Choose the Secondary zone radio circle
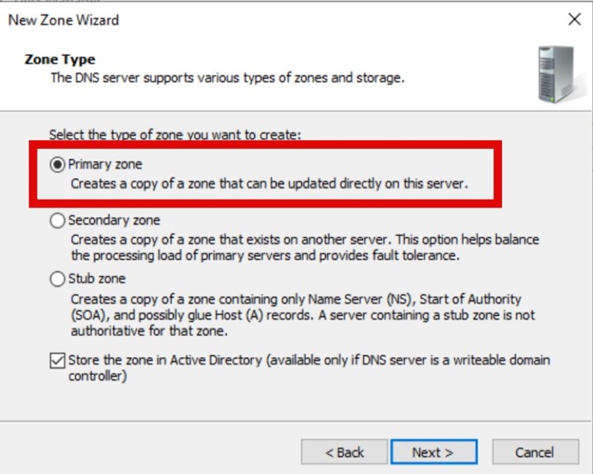This screenshot has height=474, width=593. click(57, 221)
